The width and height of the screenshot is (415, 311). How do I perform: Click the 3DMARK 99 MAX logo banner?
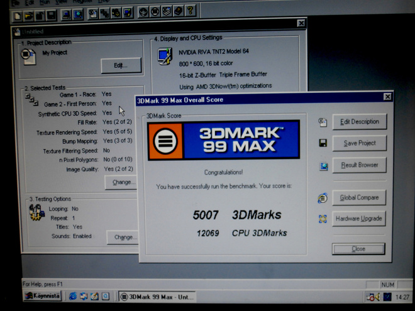pos(224,140)
